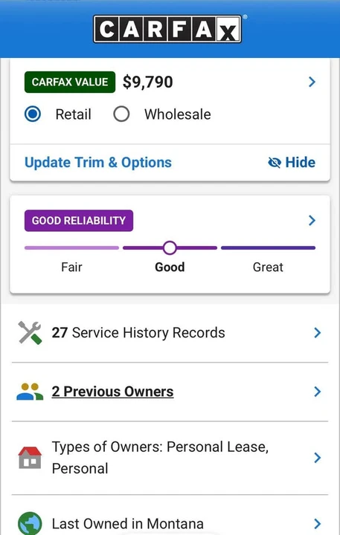Open Types of Owners chevron arrow
Image resolution: width=340 pixels, height=535 pixels.
pyautogui.click(x=318, y=458)
